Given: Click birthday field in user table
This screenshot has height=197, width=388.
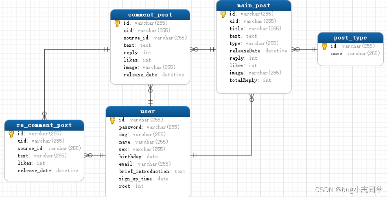Looking at the screenshot, I should (x=138, y=157).
